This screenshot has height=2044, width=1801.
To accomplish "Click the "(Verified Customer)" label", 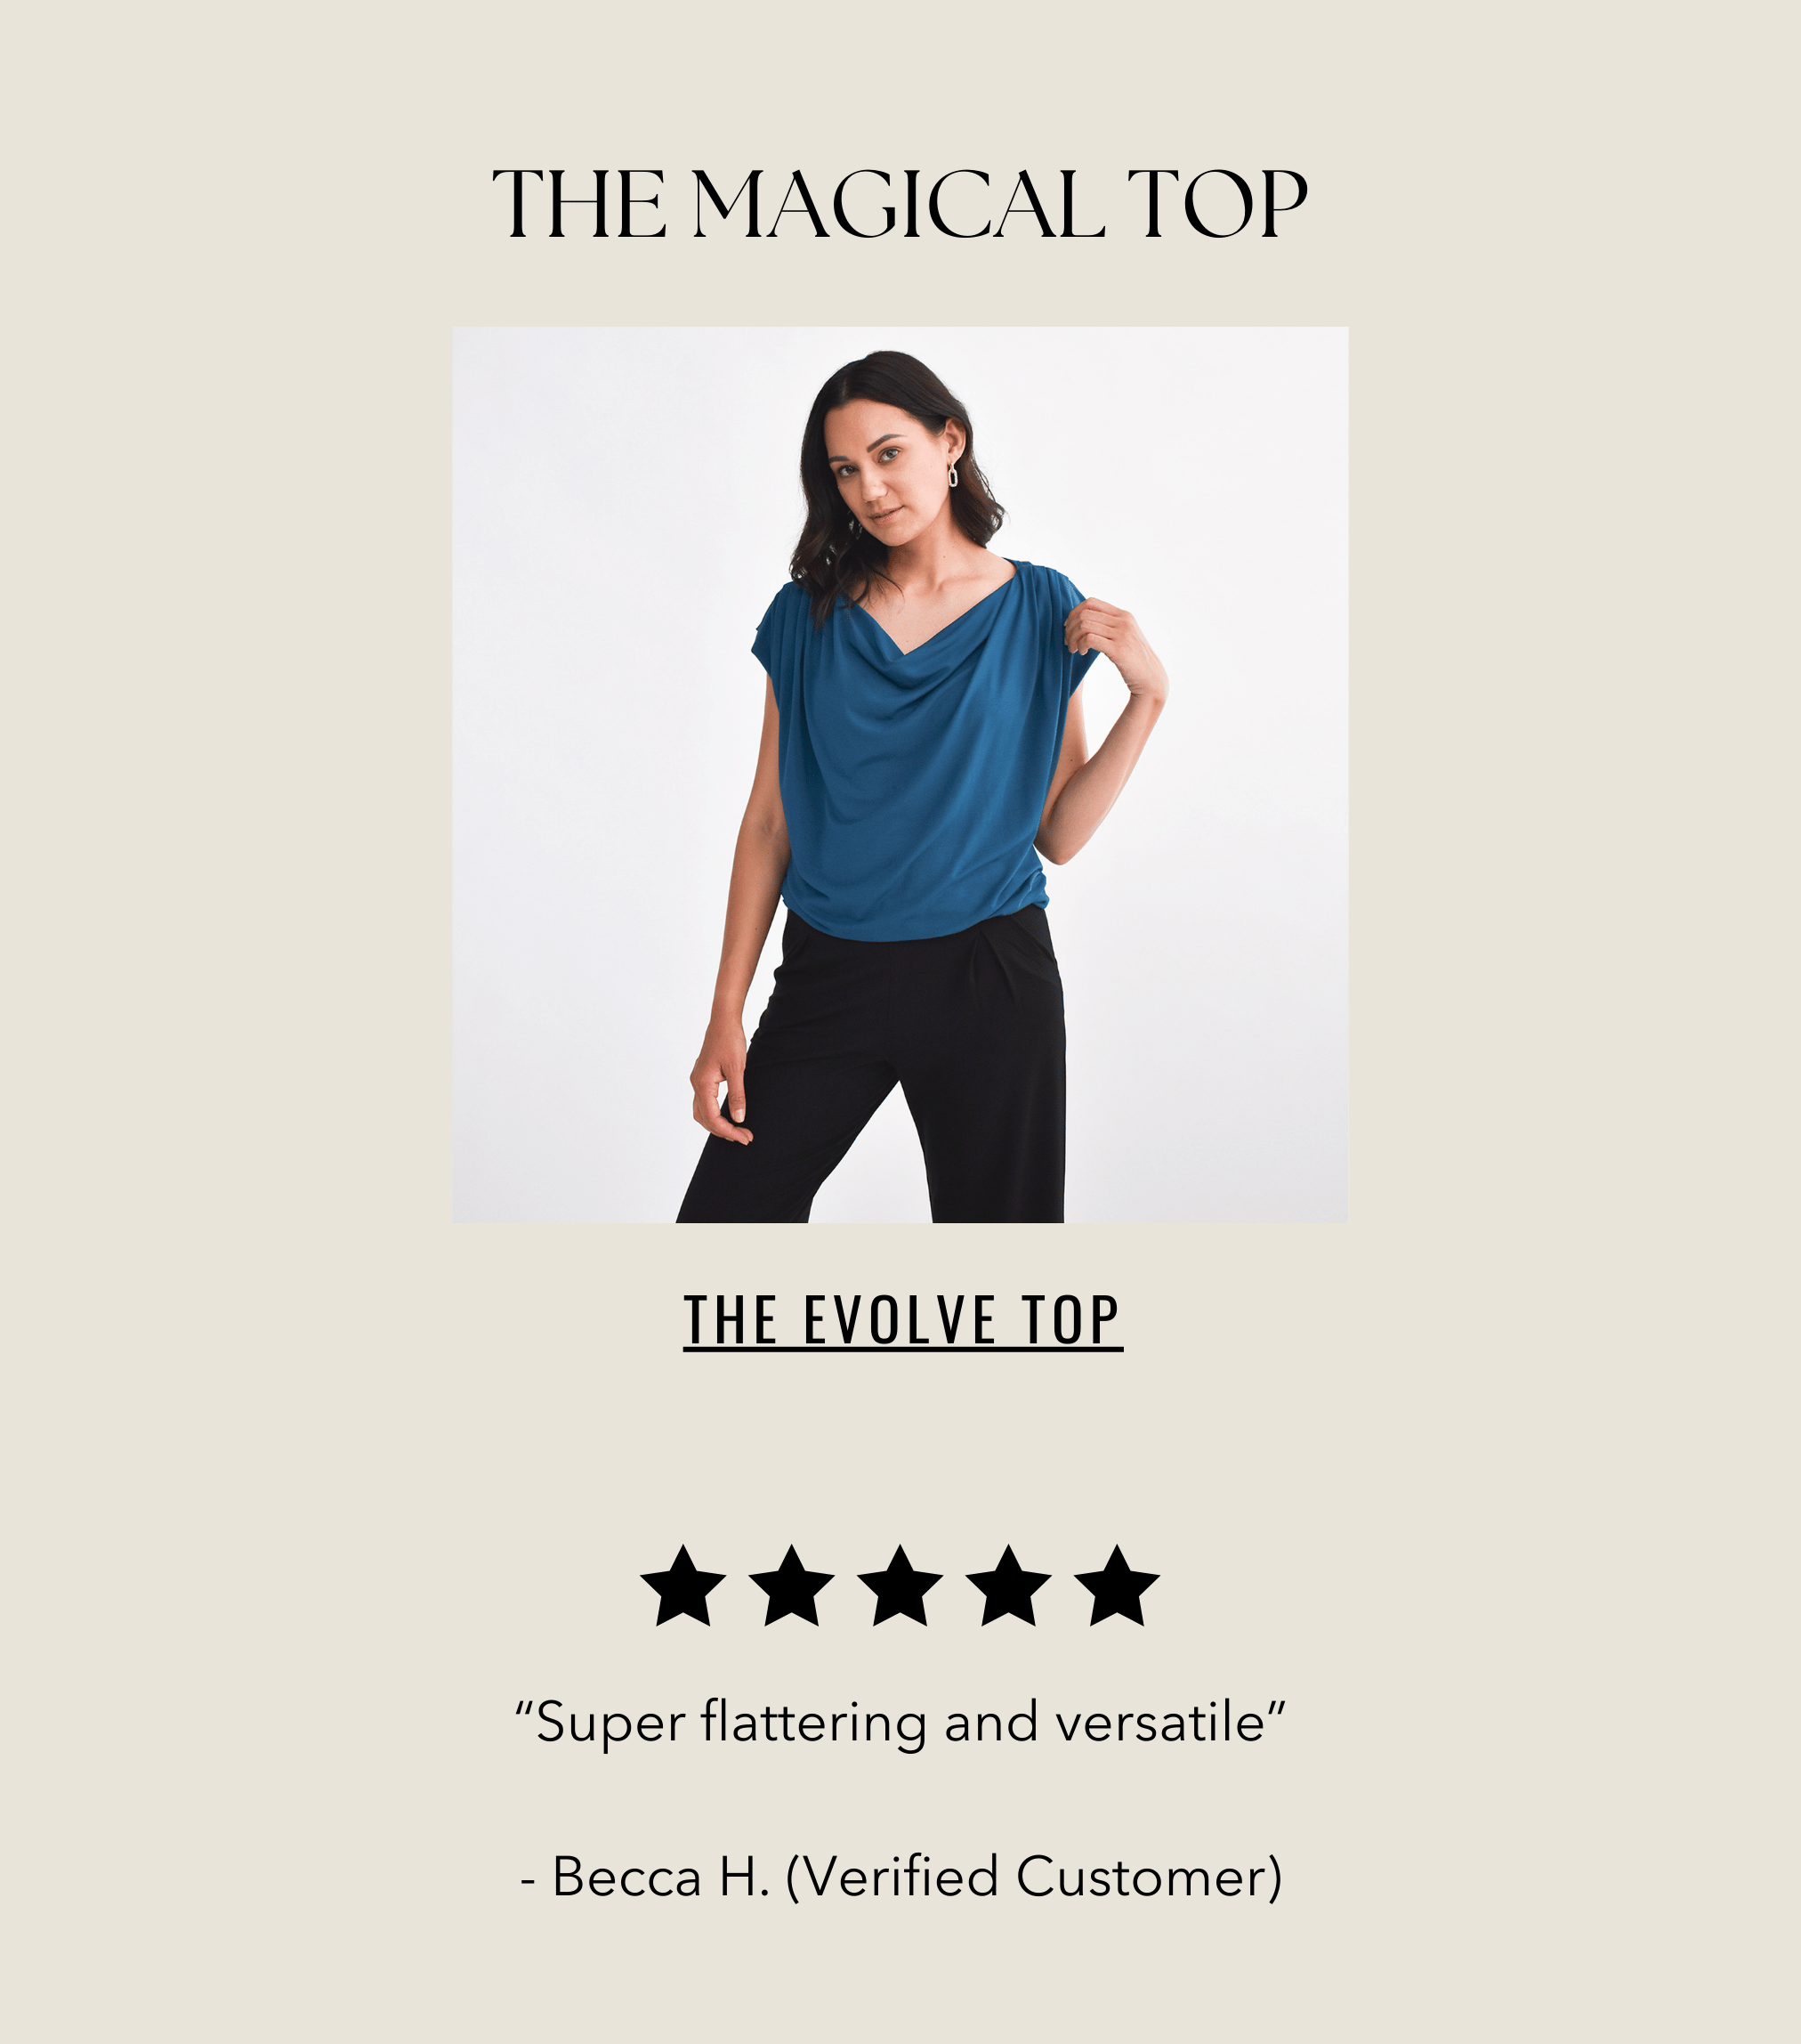I will (x=1035, y=1878).
